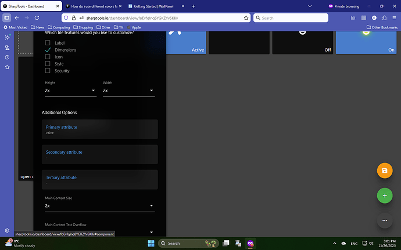
Task: Check the Style customization checkbox
Action: click(48, 64)
